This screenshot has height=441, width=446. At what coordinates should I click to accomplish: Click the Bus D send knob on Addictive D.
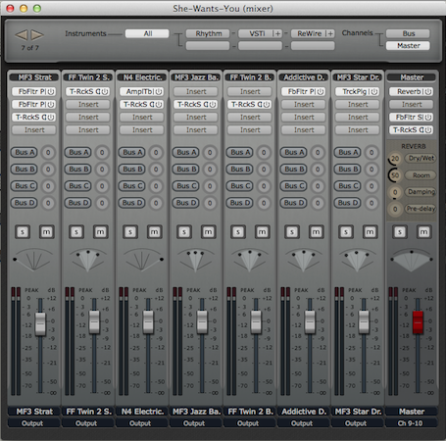pyautogui.click(x=318, y=203)
